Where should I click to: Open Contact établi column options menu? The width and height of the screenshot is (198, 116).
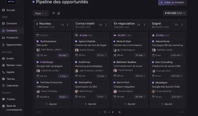(x=106, y=25)
